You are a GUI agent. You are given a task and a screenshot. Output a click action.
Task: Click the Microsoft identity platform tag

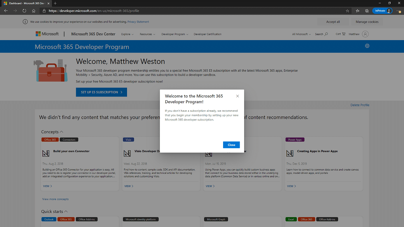[141, 219]
